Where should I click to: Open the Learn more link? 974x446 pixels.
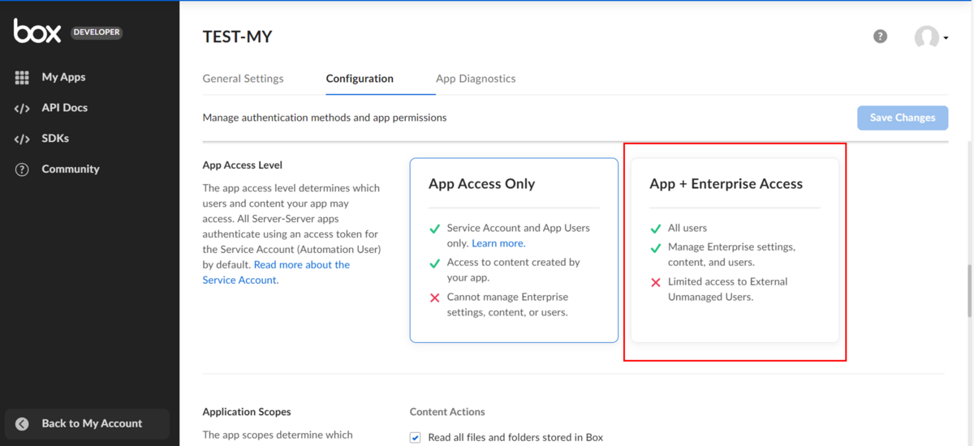pyautogui.click(x=498, y=243)
